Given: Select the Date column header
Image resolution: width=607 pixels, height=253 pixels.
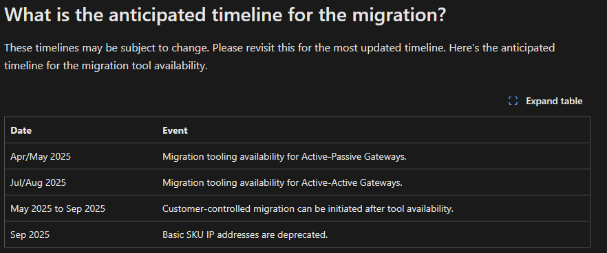Looking at the screenshot, I should point(21,130).
